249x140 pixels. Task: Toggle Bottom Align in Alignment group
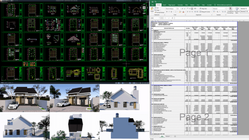coord(192,9)
